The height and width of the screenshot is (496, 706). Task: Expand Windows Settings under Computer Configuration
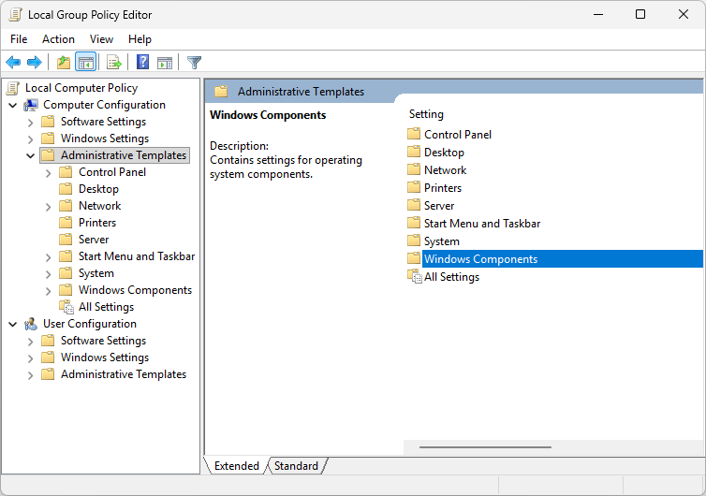point(30,139)
